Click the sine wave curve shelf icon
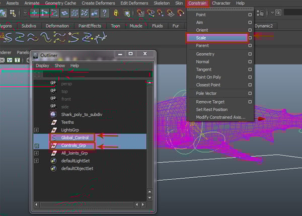The image size is (302, 216). pos(45,37)
